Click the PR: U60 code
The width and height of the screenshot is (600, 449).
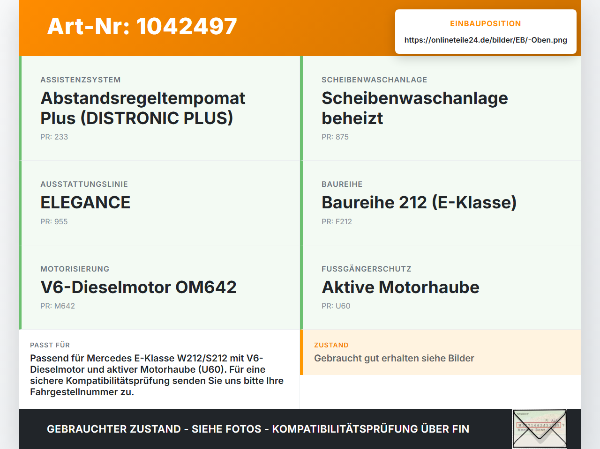coord(336,306)
